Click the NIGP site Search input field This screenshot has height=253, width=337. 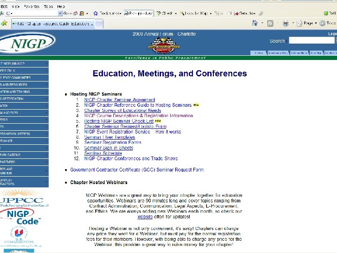coord(312,40)
